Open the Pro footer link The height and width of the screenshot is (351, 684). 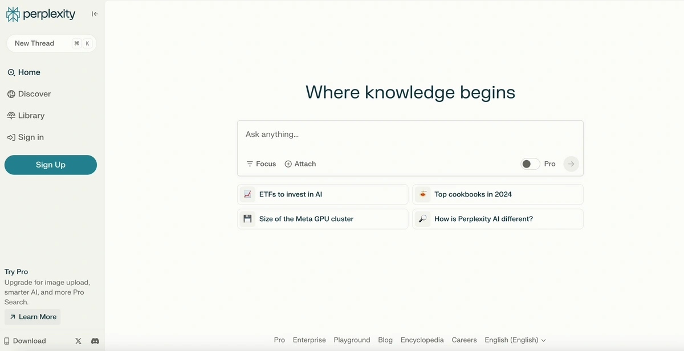(279, 340)
